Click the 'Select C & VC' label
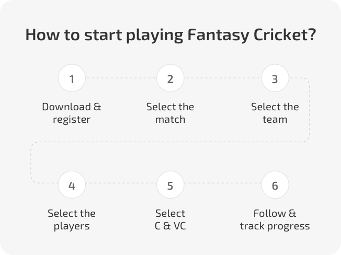This screenshot has width=341, height=255. click(x=170, y=220)
